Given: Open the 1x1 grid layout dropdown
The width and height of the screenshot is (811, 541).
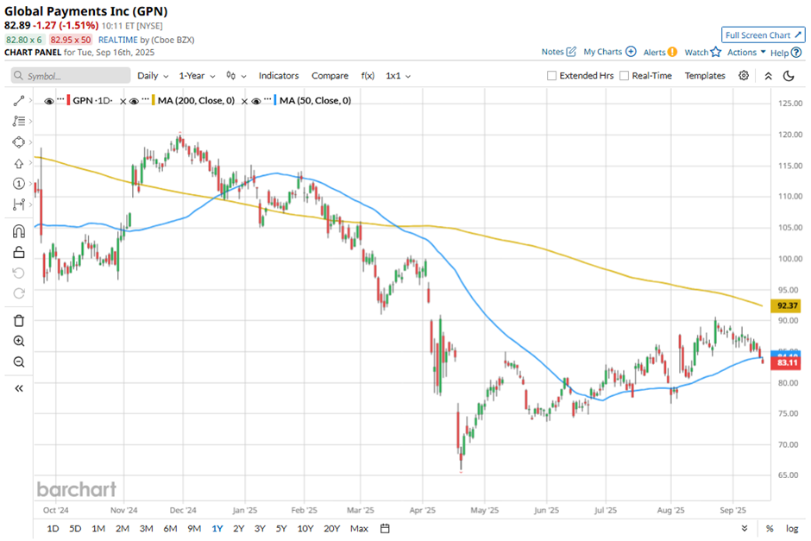Looking at the screenshot, I should 398,76.
